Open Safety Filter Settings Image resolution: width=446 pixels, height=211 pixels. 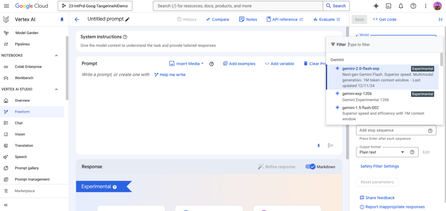(379, 166)
